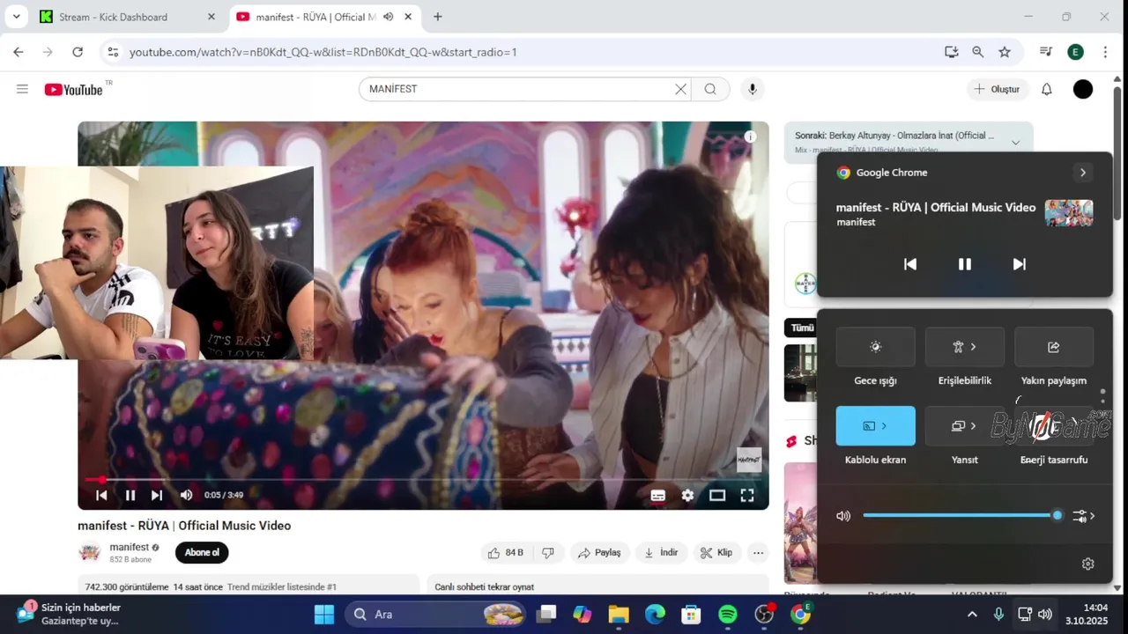Go to YouTube home via logo
Viewport: 1128px width, 634px height.
tap(74, 89)
